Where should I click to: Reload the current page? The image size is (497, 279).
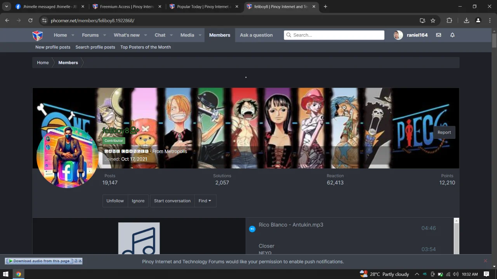[x=30, y=21]
